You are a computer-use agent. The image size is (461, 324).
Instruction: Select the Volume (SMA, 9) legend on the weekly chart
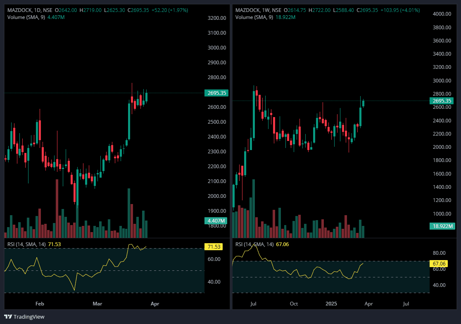click(x=254, y=17)
